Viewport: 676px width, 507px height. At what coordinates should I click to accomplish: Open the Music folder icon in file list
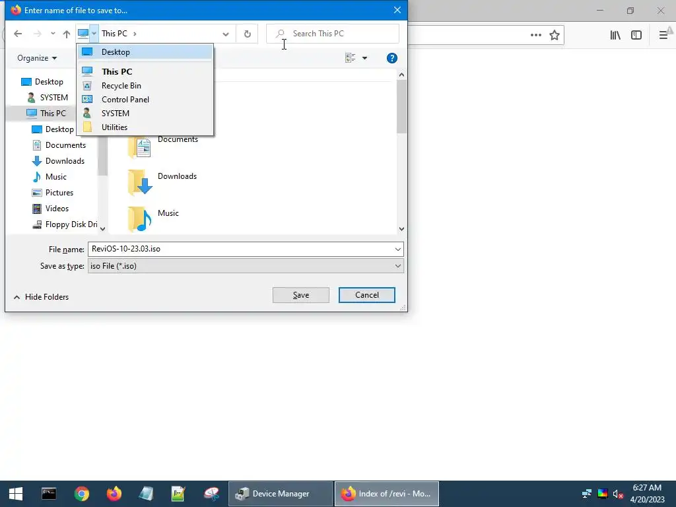tap(139, 219)
